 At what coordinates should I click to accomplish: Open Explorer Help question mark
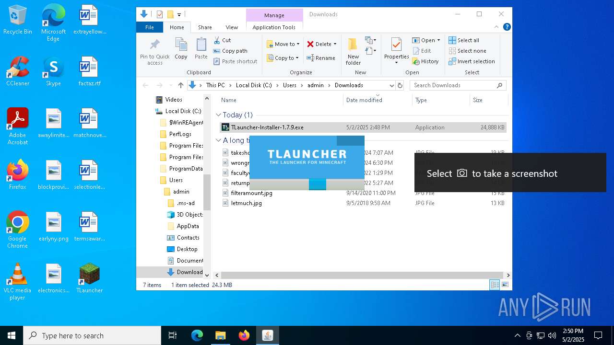[x=507, y=27]
